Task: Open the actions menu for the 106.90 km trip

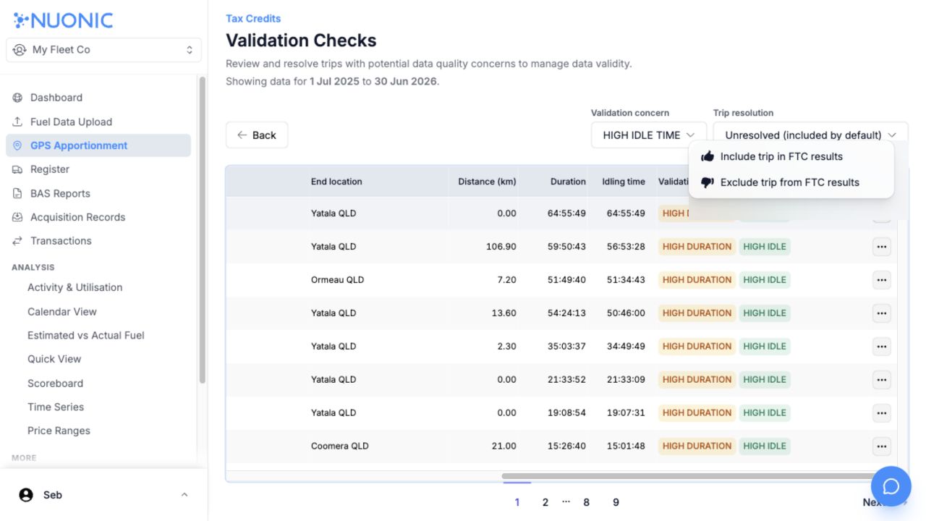Action: (x=881, y=247)
